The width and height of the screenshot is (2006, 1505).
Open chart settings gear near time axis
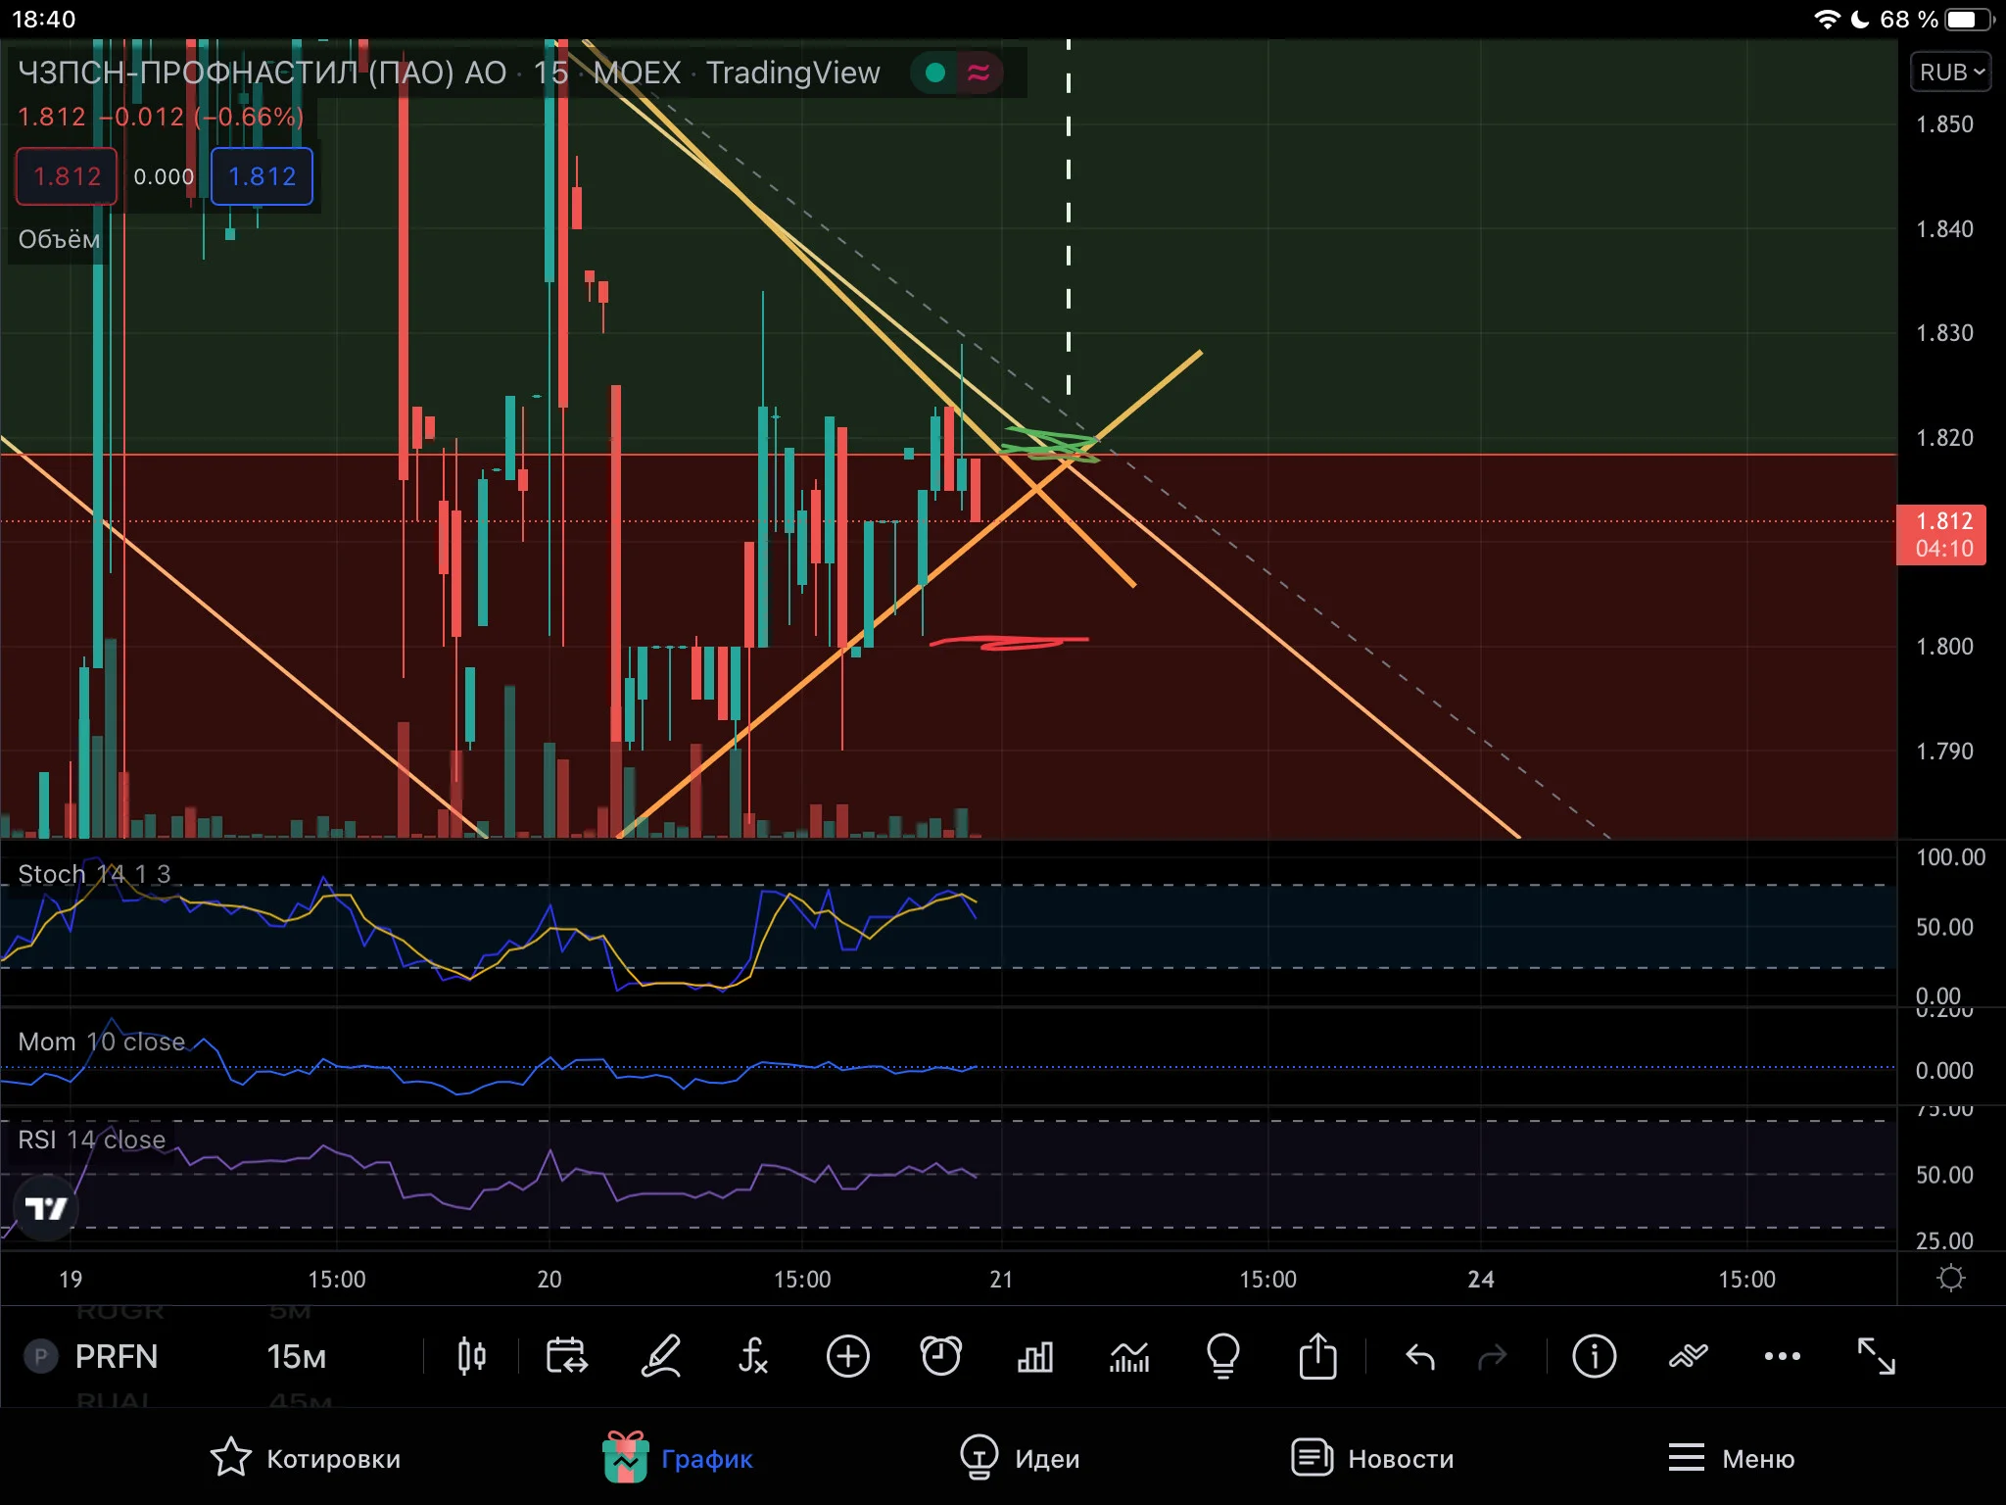1950,1279
